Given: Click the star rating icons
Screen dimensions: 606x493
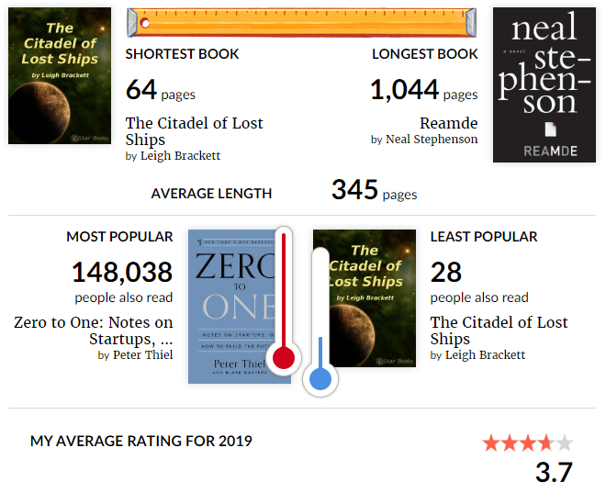Looking at the screenshot, I should click(x=528, y=443).
